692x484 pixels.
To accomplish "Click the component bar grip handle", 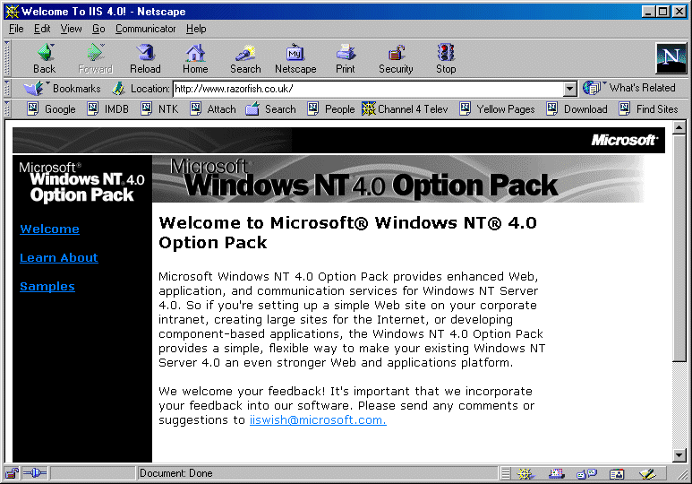I will tap(506, 474).
